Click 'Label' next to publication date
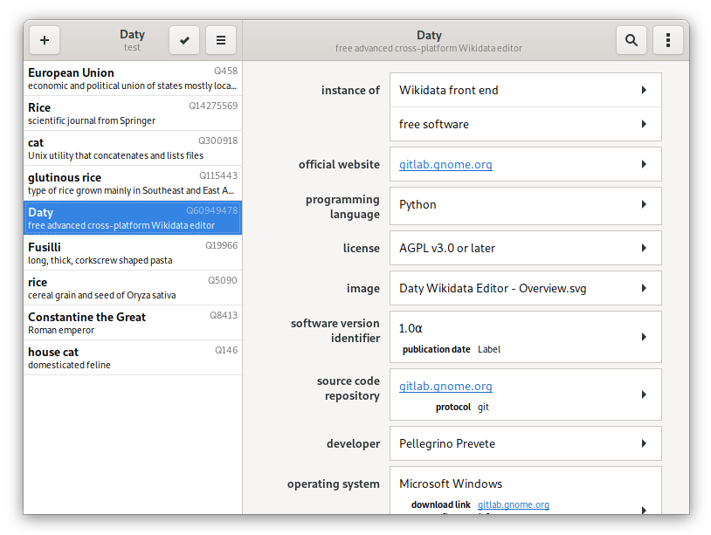Image resolution: width=711 pixels, height=535 pixels. click(489, 349)
